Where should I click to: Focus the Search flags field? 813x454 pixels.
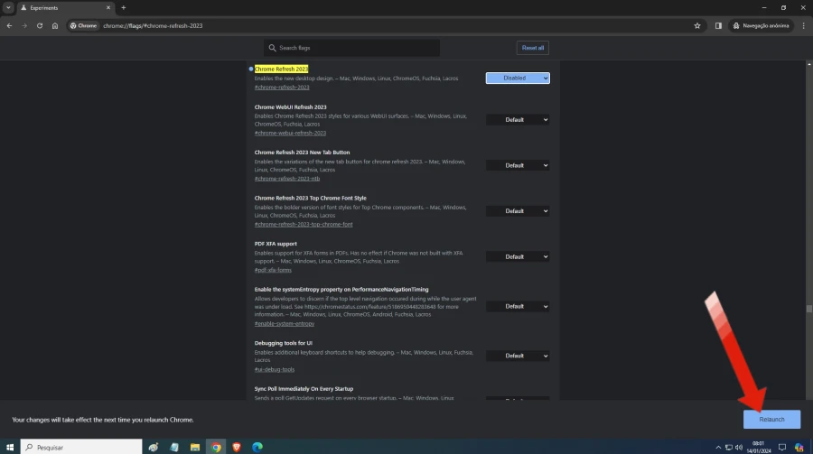coord(351,48)
